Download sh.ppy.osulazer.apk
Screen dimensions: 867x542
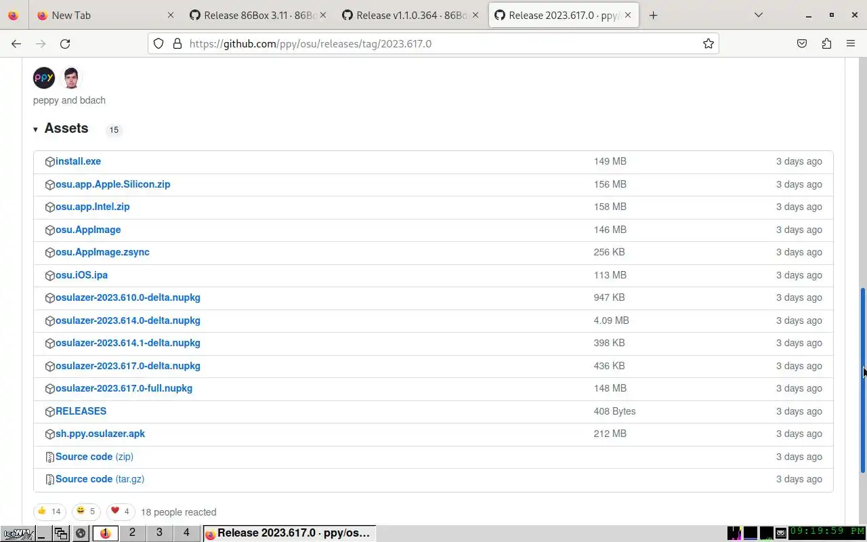[100, 434]
